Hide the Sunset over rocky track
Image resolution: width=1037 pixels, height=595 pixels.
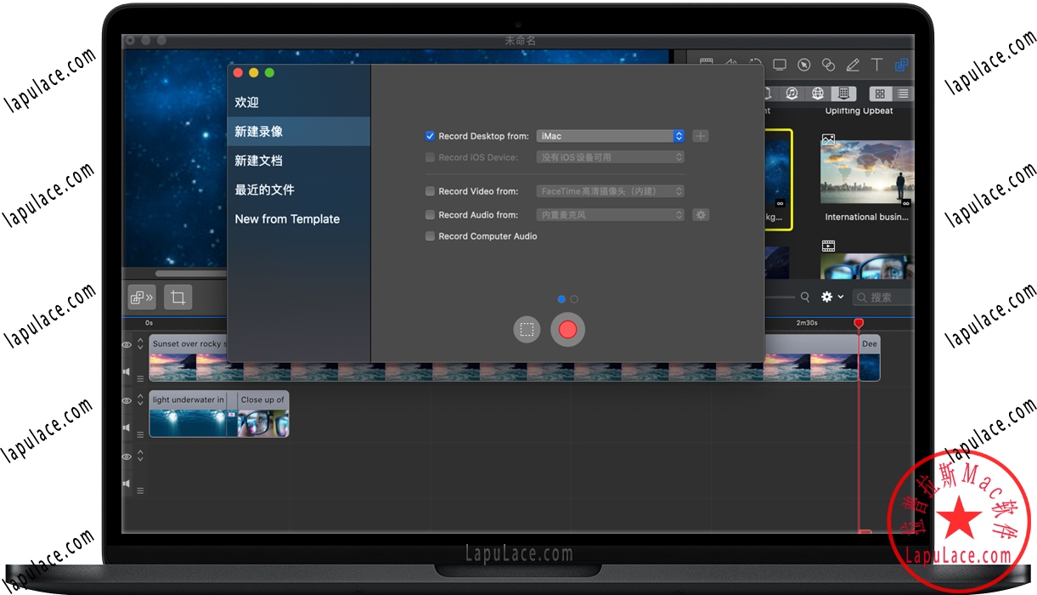pyautogui.click(x=127, y=345)
